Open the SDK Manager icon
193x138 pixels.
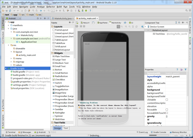point(82,11)
